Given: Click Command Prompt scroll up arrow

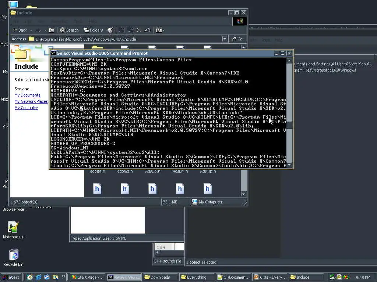Looking at the screenshot, I should click(x=289, y=61).
